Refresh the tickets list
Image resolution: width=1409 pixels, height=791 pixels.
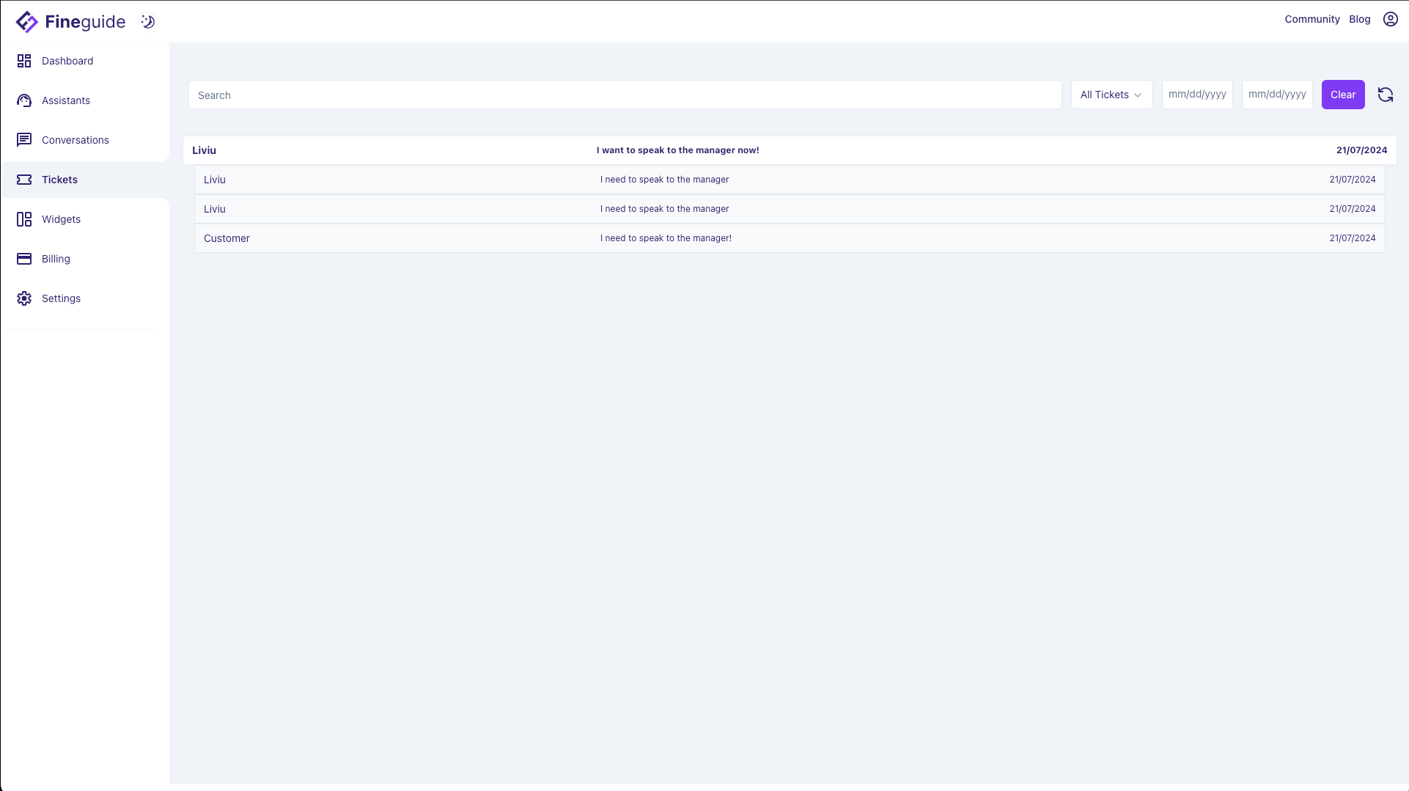pos(1385,95)
